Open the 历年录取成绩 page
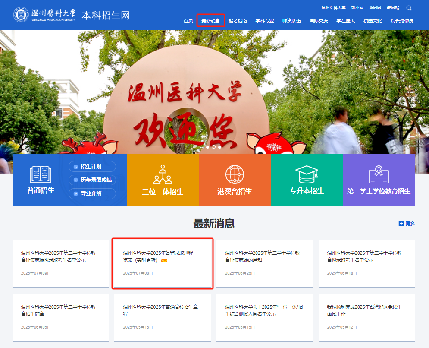This screenshot has width=429, height=348. [92, 180]
